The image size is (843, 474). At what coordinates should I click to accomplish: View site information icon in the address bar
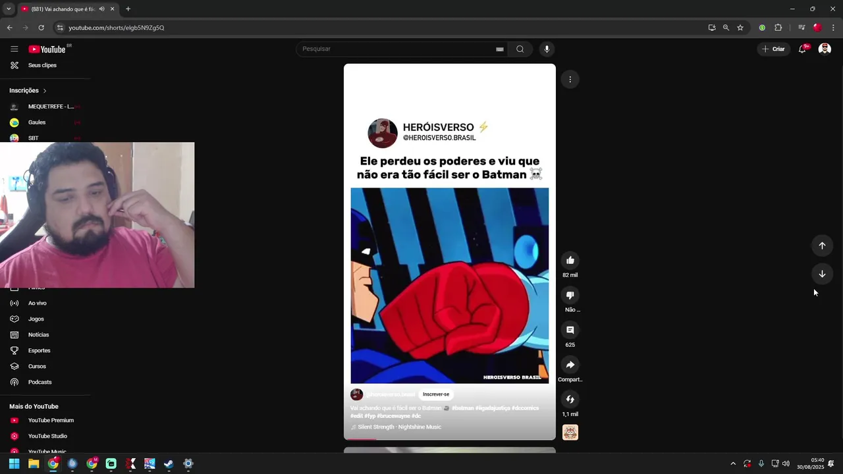[x=60, y=28]
